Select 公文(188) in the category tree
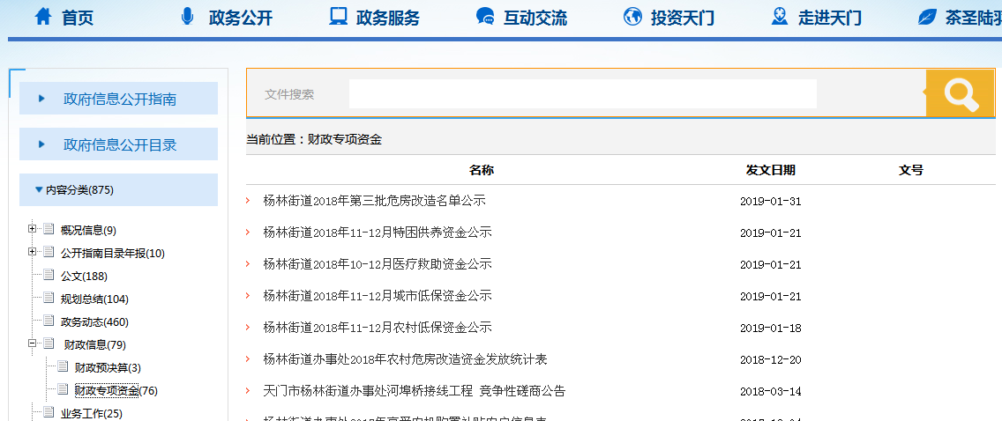1002x421 pixels. pyautogui.click(x=84, y=276)
